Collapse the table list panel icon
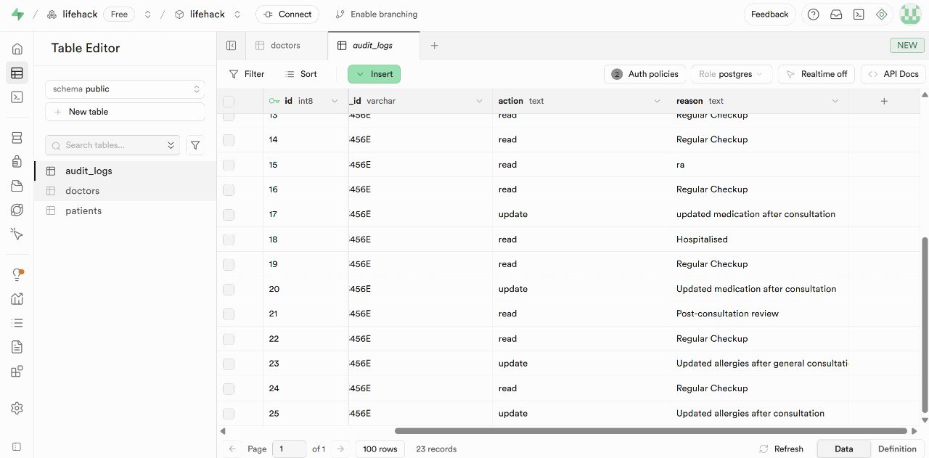 point(231,45)
